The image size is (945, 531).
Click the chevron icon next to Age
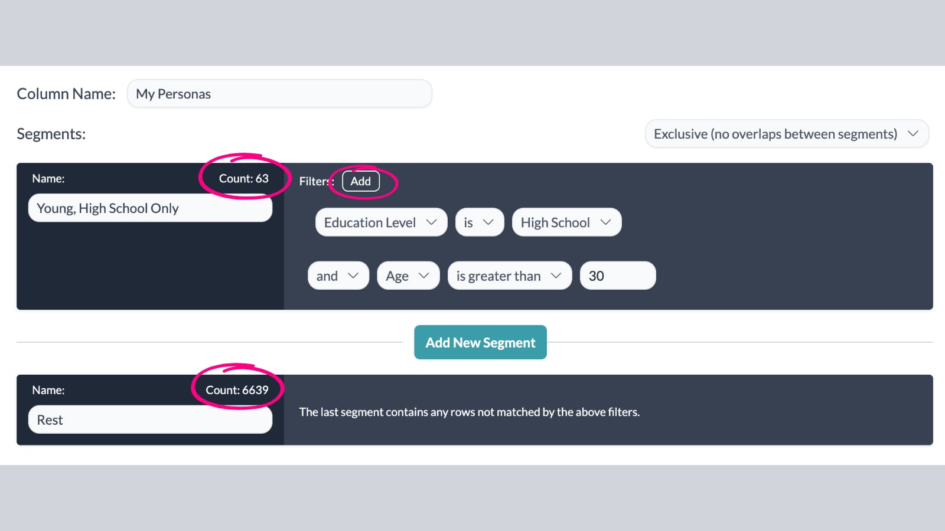coord(423,276)
